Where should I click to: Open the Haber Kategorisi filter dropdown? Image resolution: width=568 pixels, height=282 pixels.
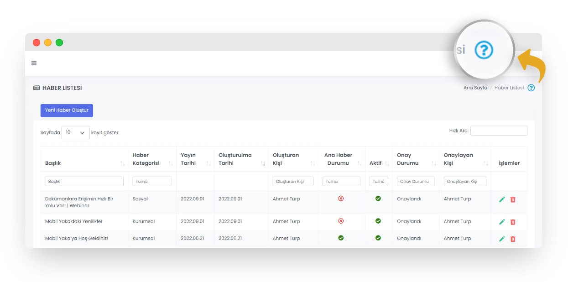pos(152,181)
